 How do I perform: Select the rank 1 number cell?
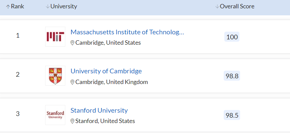pos(18,36)
